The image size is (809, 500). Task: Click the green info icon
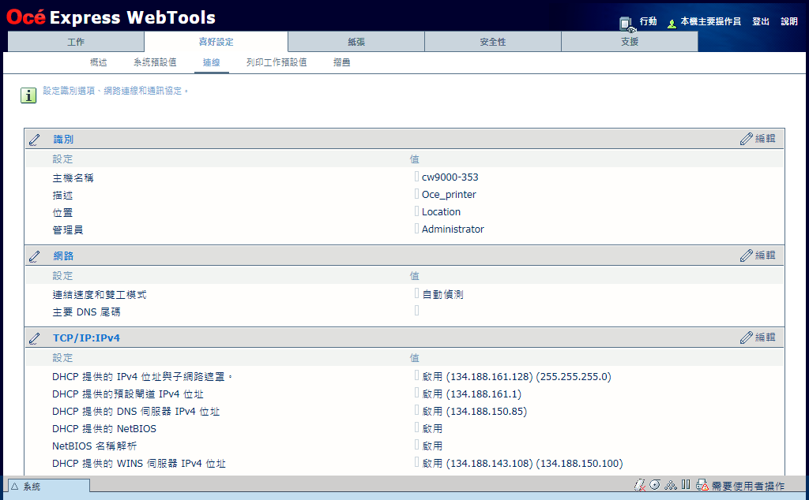click(28, 95)
